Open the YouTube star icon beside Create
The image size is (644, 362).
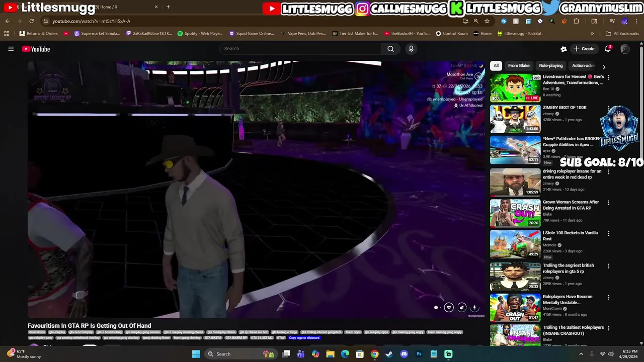click(563, 49)
